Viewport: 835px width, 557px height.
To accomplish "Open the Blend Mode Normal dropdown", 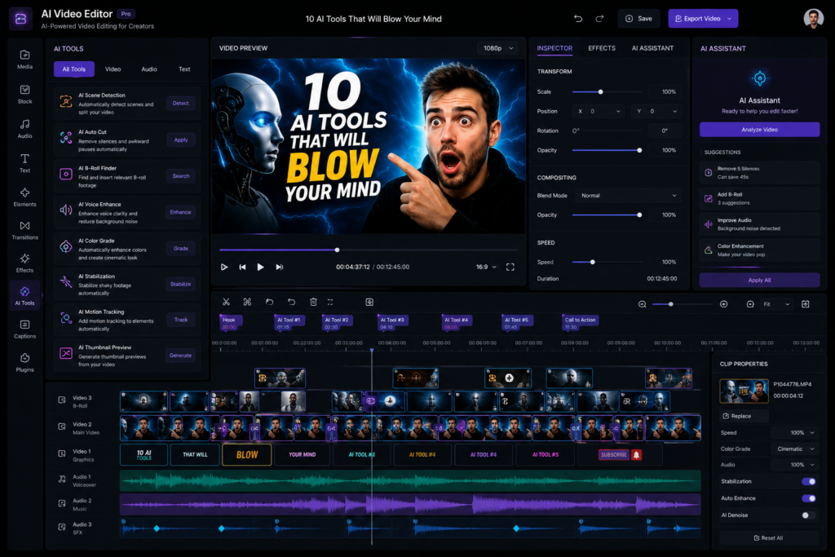I will 628,196.
